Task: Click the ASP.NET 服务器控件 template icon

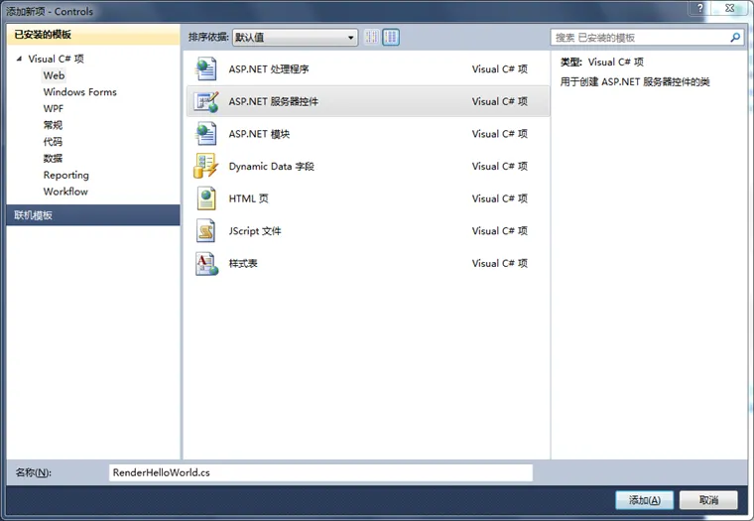Action: pyautogui.click(x=205, y=101)
